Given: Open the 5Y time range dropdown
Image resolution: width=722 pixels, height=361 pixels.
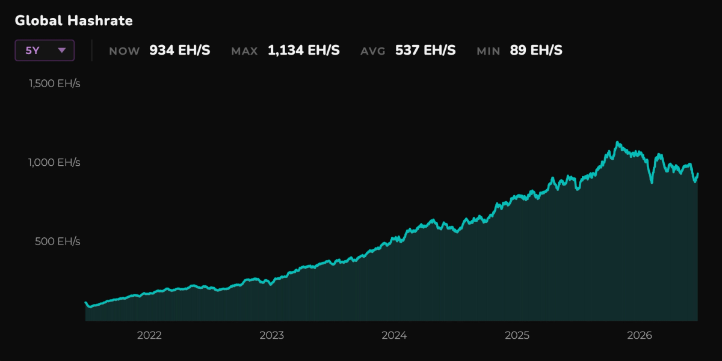Looking at the screenshot, I should click(x=45, y=50).
